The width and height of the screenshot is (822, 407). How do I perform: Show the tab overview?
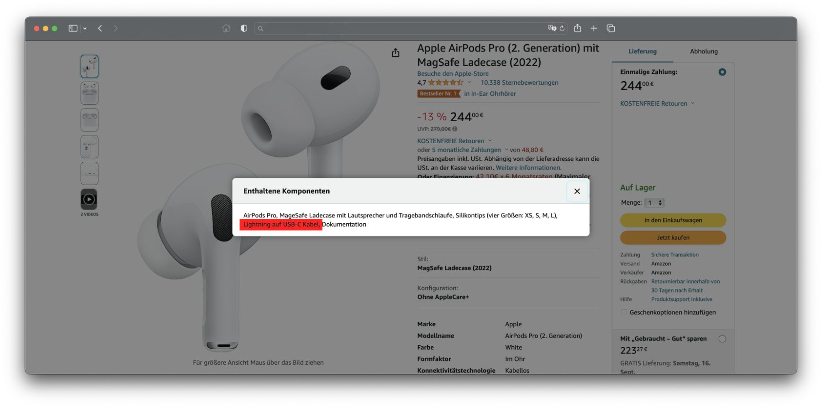(611, 28)
